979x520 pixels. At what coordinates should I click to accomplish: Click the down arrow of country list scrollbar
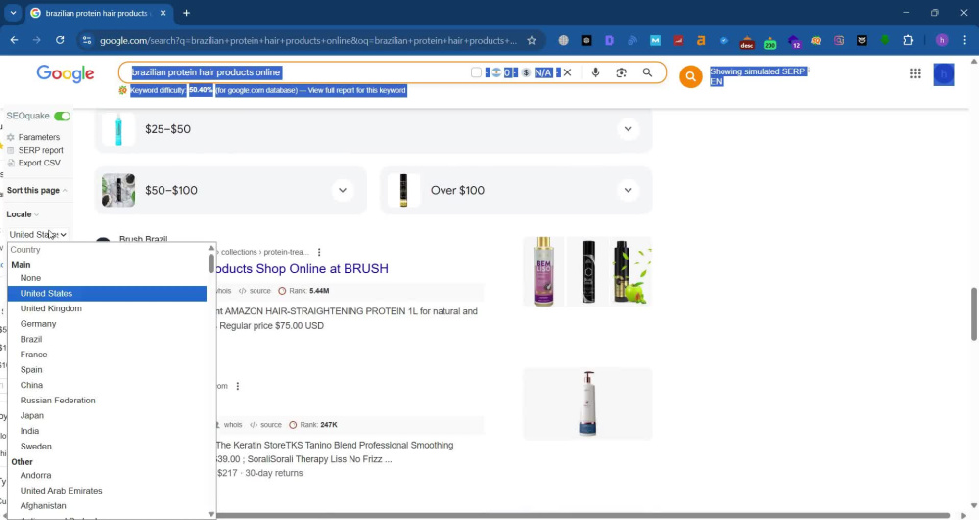211,514
